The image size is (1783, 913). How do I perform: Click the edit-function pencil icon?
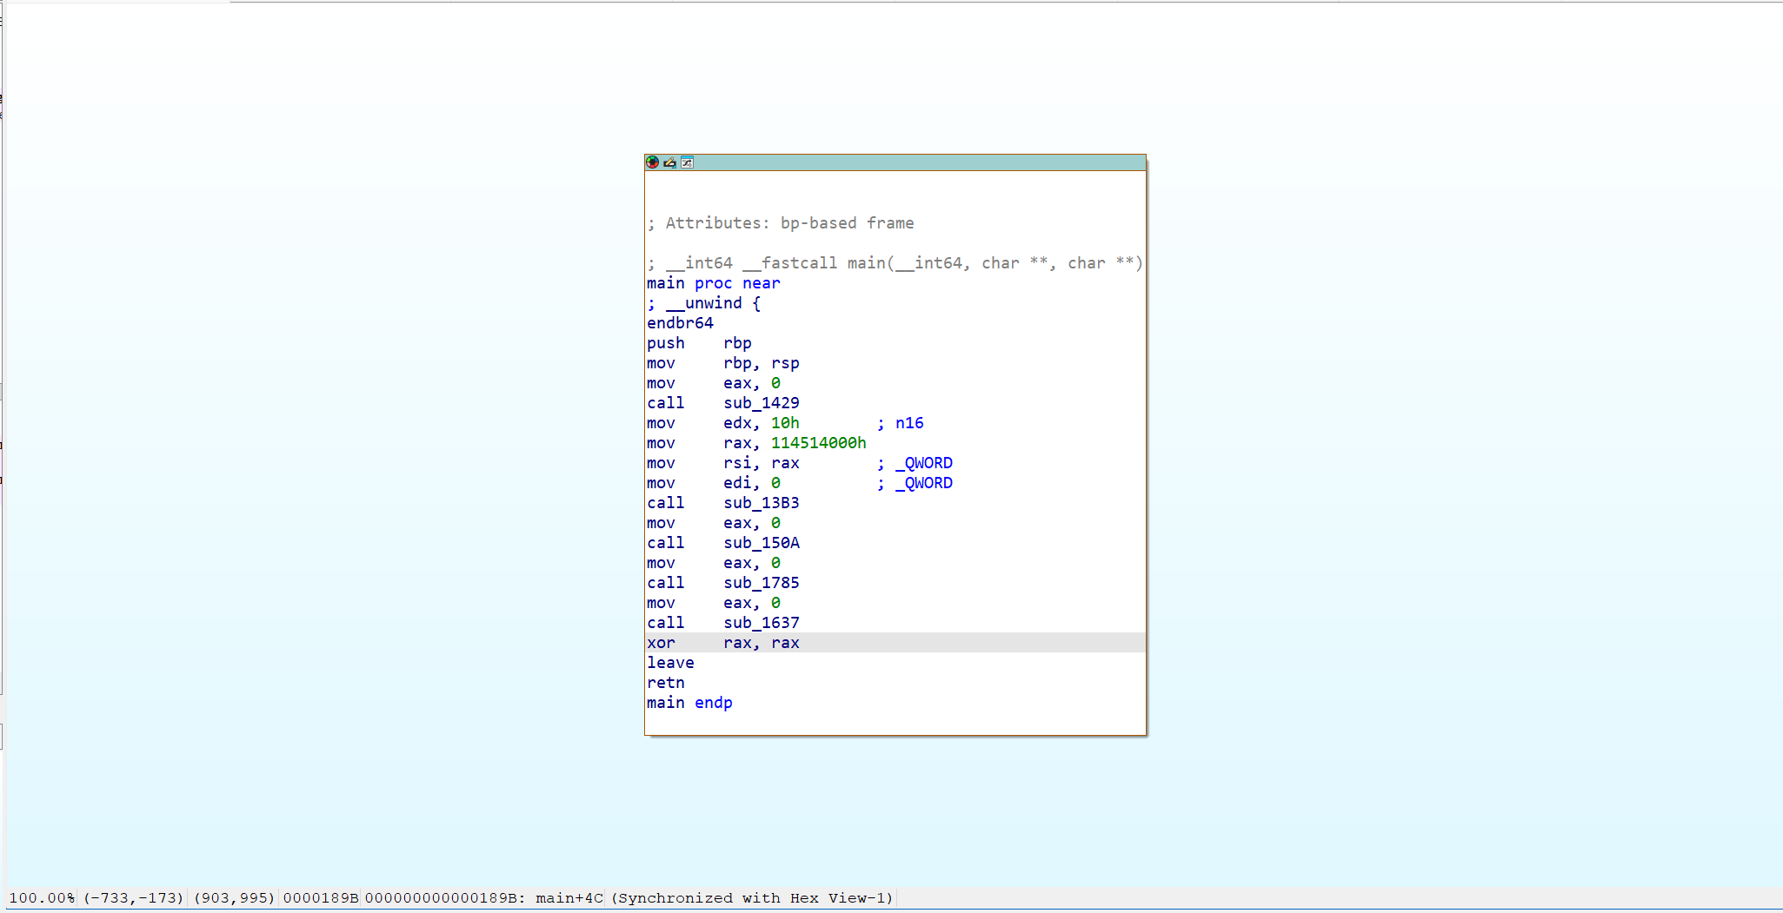coord(669,162)
